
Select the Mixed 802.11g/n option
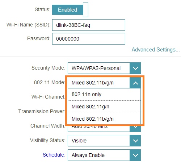(x=104, y=107)
